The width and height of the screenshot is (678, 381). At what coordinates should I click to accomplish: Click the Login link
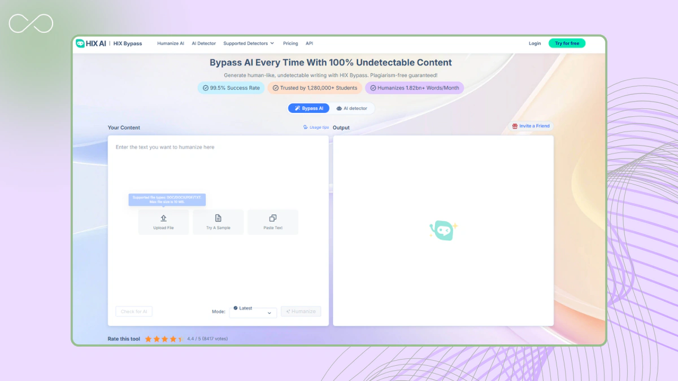(x=534, y=43)
